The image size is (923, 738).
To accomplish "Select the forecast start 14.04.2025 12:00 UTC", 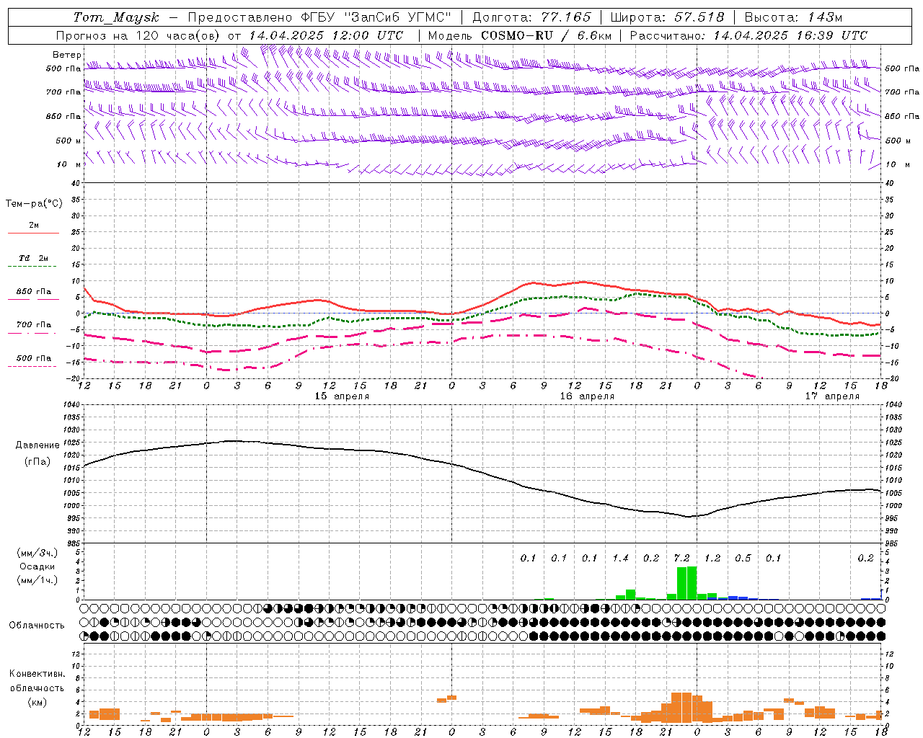I will (326, 35).
